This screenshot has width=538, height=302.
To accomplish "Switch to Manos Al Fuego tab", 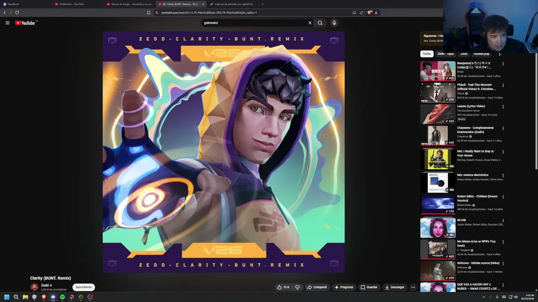I will 129,4.
